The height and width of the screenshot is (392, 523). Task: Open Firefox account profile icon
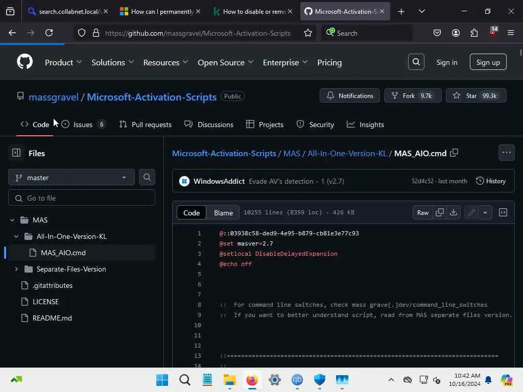[x=456, y=33]
